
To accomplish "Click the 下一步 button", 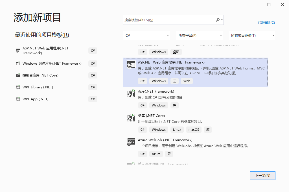I will [262, 175].
